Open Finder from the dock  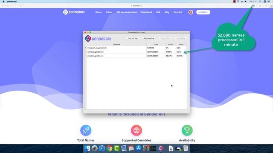point(87,148)
